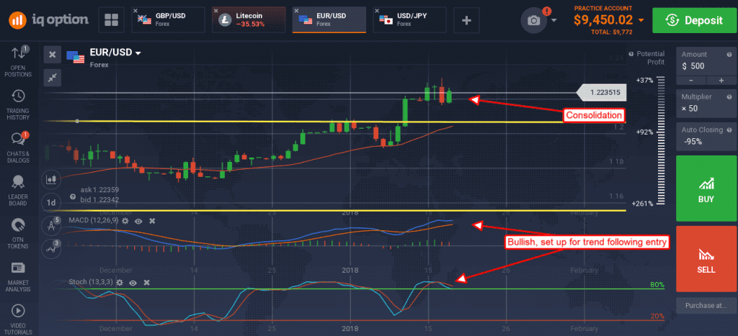Image resolution: width=738 pixels, height=336 pixels.
Task: Click the Auto Closing help icon
Action: 729,130
